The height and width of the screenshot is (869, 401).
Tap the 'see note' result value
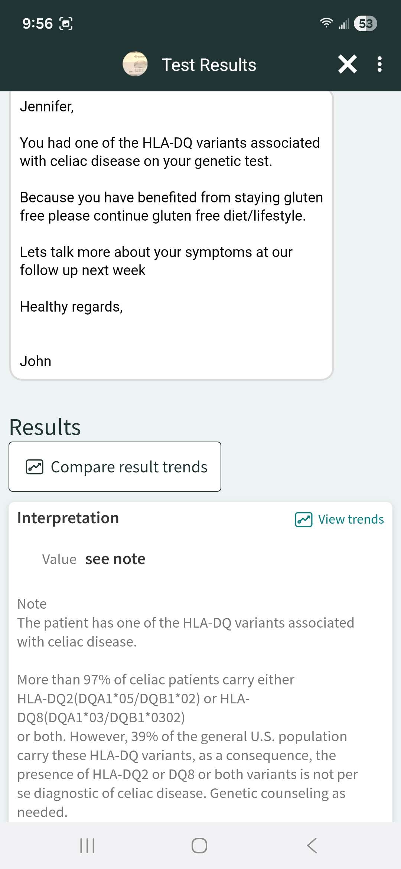click(115, 559)
